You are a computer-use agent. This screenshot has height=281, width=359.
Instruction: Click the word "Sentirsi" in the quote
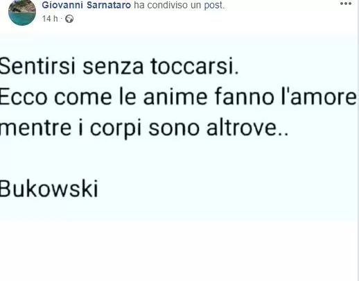[x=37, y=66]
